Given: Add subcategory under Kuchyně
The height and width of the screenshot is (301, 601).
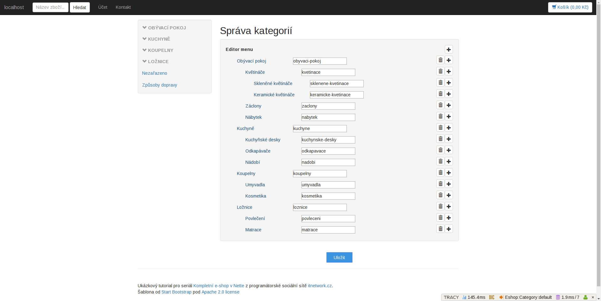Looking at the screenshot, I should (x=449, y=128).
